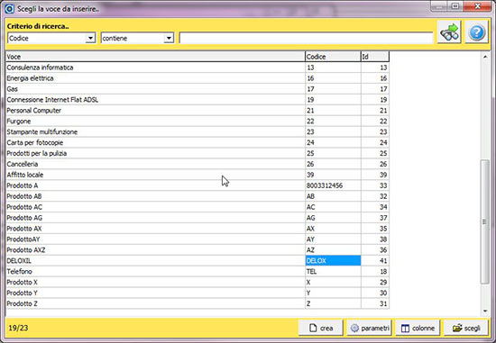
Task: Click the colonne columns button
Action: (x=418, y=329)
